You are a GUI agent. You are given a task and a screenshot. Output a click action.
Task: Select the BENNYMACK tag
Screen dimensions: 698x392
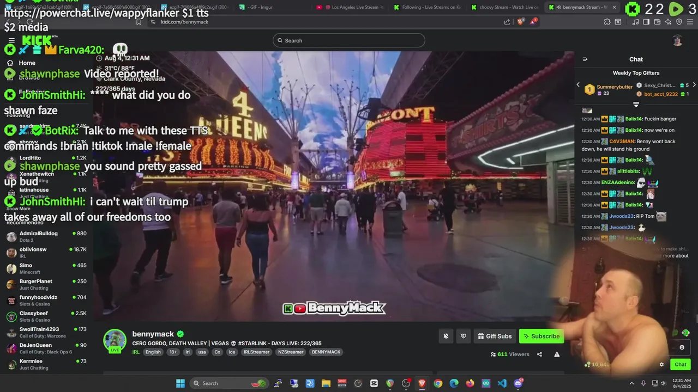326,352
